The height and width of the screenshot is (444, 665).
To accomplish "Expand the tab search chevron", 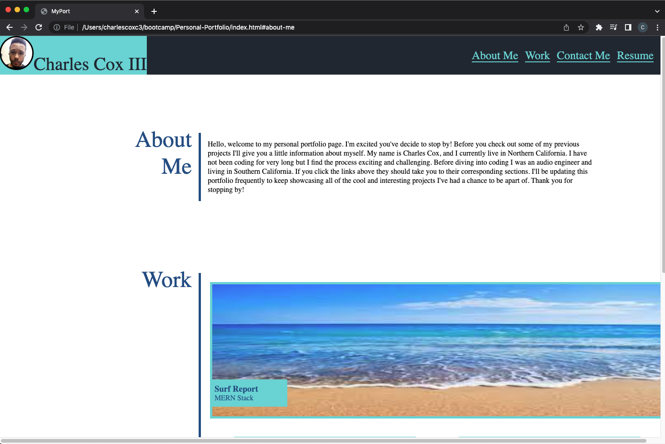I will [657, 11].
